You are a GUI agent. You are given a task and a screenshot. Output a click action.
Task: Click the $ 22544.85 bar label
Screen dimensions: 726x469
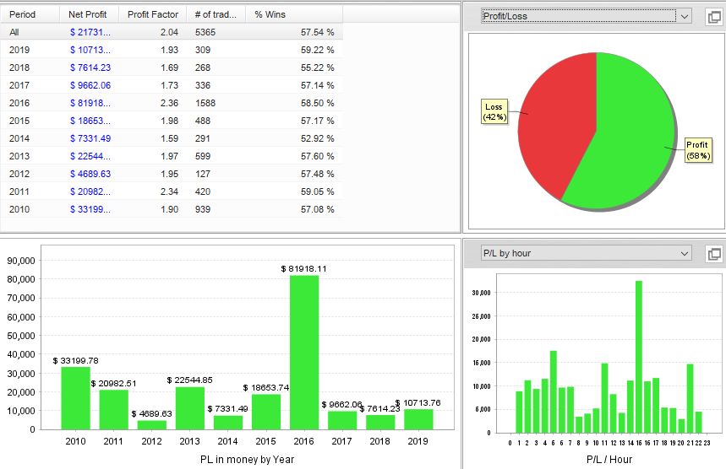pyautogui.click(x=190, y=380)
